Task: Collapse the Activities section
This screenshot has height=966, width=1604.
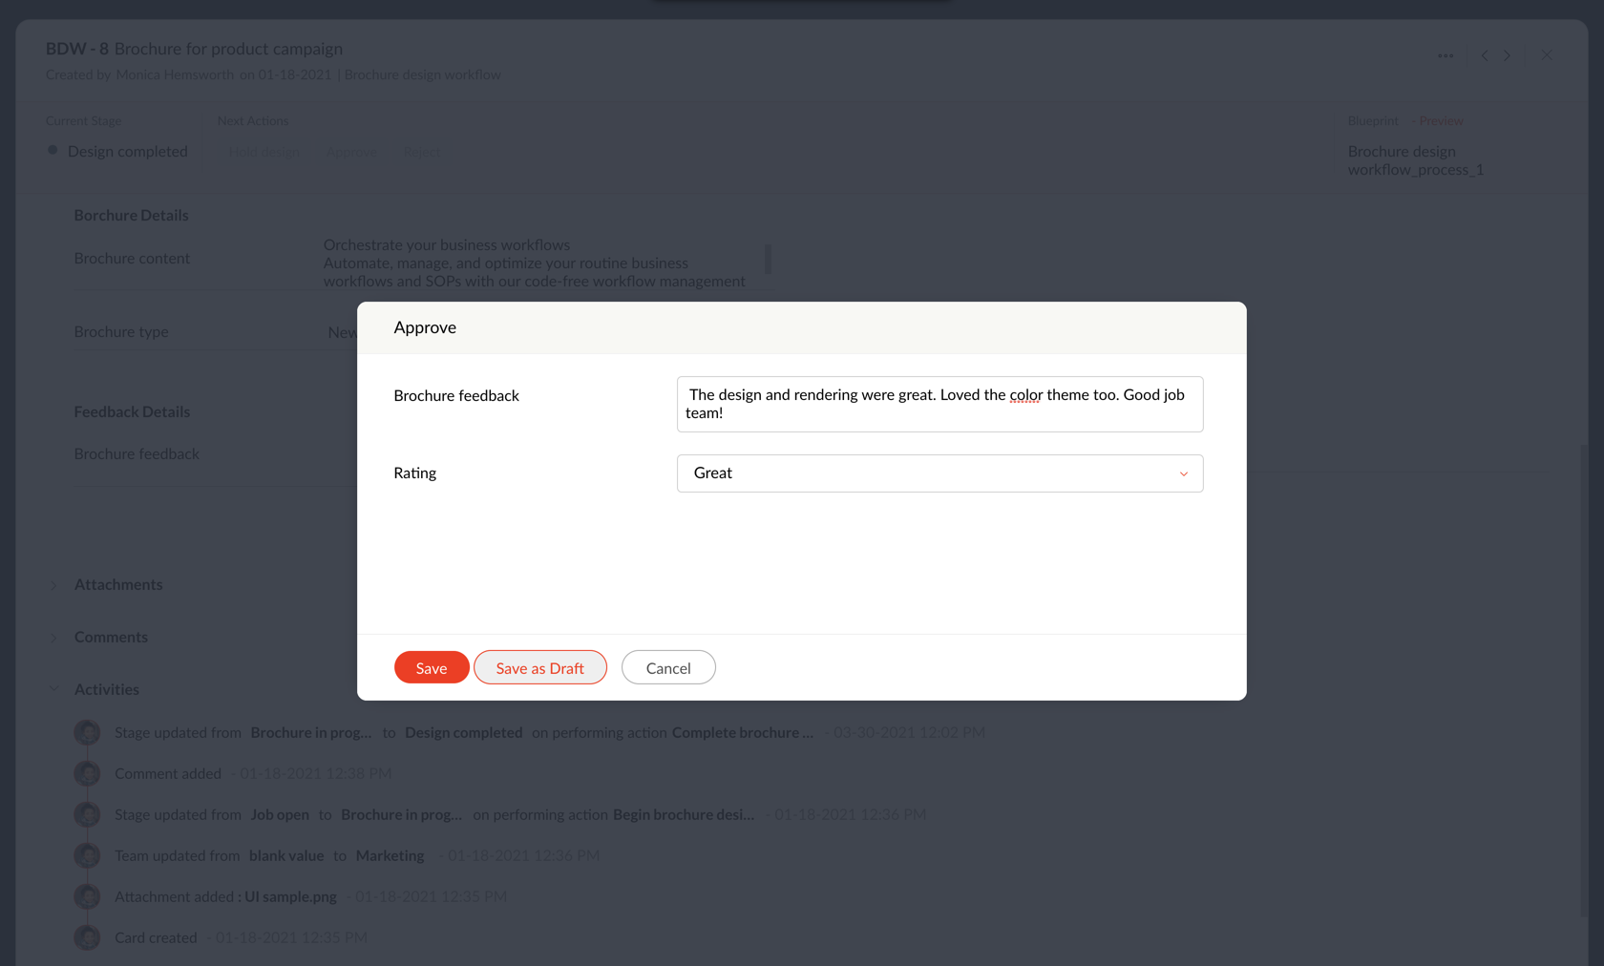Action: (x=53, y=689)
